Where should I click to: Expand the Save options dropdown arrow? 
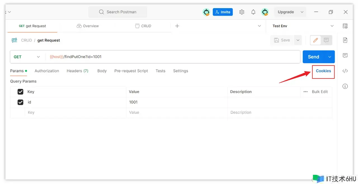(298, 40)
